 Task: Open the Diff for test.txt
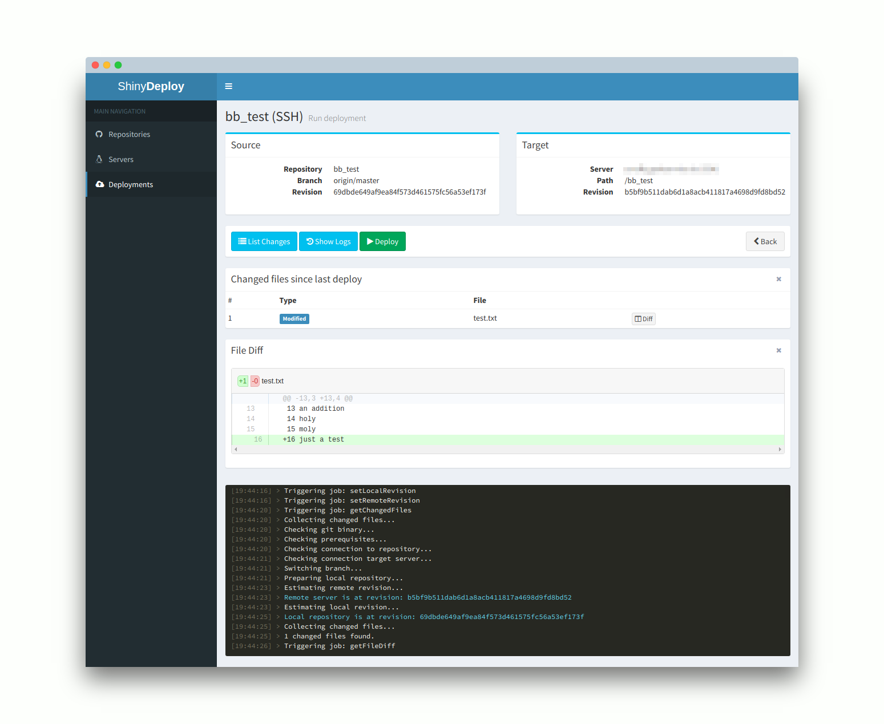coord(643,319)
